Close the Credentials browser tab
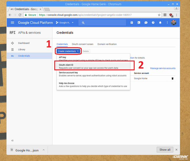This screenshot has width=190, height=161. (40, 9)
